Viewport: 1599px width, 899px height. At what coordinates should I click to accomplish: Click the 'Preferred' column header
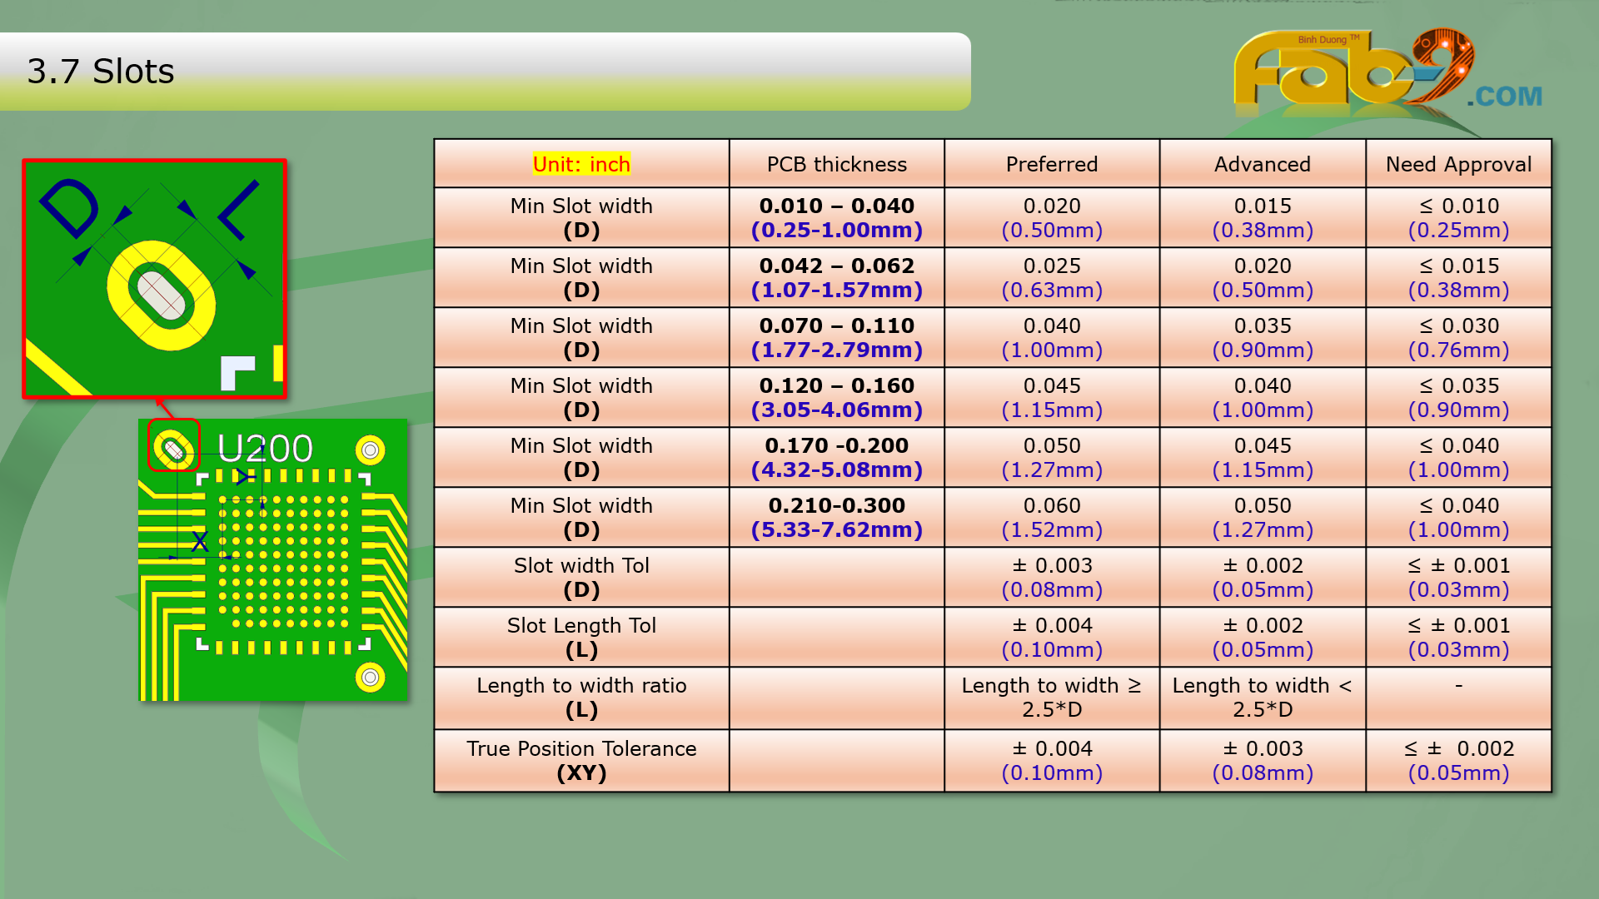(x=1051, y=164)
